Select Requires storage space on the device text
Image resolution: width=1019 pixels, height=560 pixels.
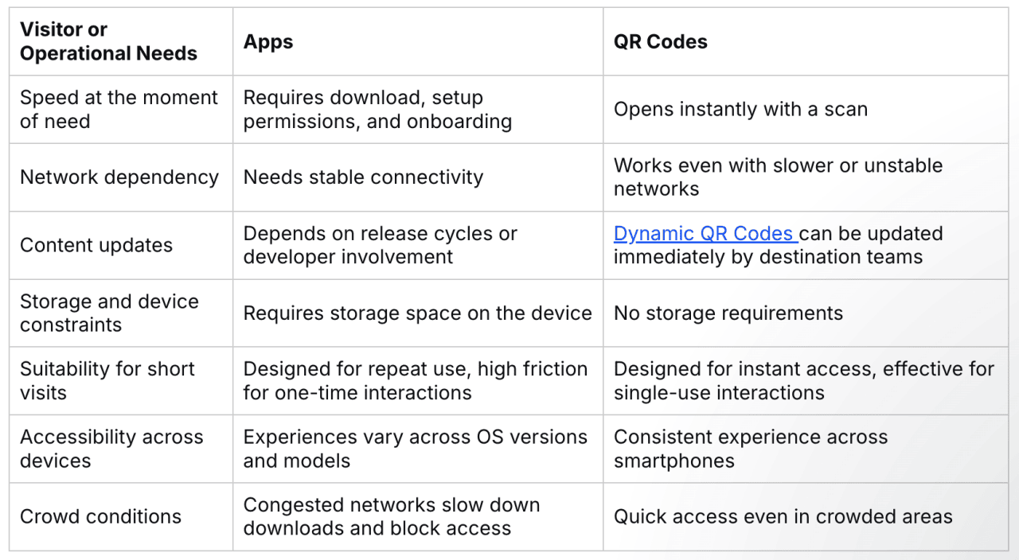click(x=418, y=313)
